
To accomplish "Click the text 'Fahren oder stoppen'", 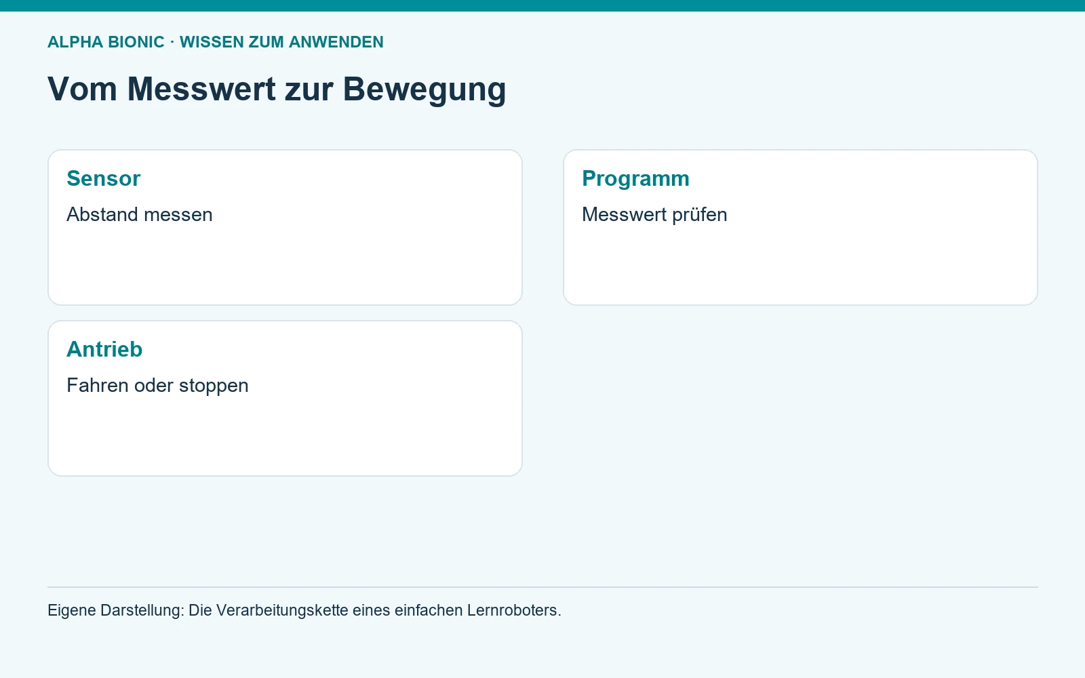I will (x=157, y=385).
